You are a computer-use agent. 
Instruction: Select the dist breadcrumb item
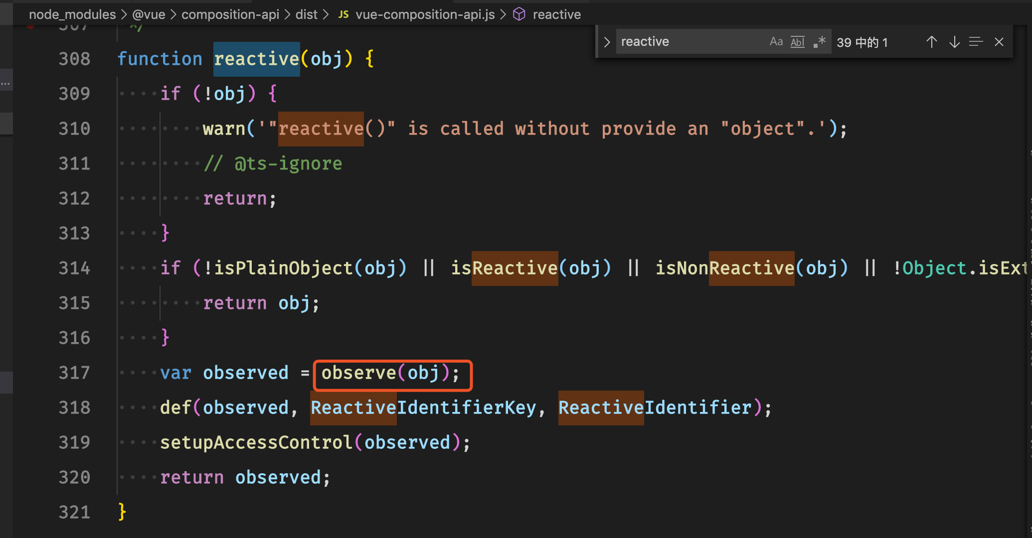(x=306, y=14)
